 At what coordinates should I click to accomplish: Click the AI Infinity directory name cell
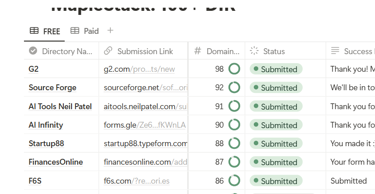pos(46,125)
